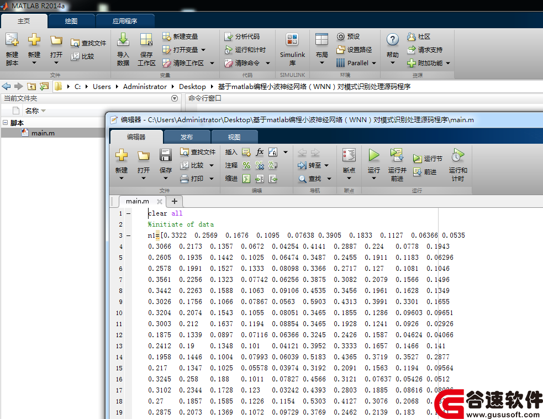Open the Current Folder panel actions dropdown

tap(175, 98)
